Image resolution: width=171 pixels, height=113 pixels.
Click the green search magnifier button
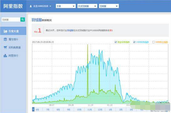click(23, 19)
